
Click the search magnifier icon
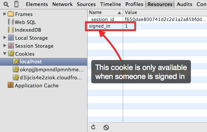pos(6,4)
